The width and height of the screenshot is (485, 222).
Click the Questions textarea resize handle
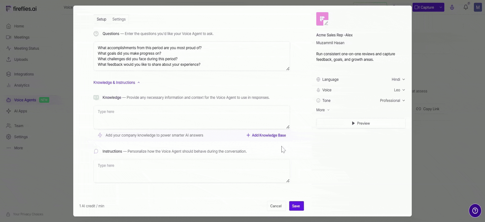288,69
